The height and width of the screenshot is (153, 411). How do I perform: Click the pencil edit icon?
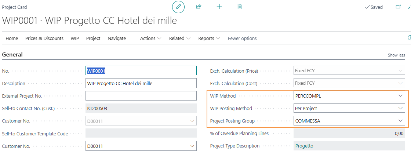[x=178, y=7]
